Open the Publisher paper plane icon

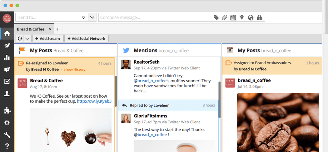click(x=7, y=45)
